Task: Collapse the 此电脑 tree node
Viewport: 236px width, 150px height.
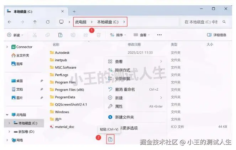Action: (7, 115)
